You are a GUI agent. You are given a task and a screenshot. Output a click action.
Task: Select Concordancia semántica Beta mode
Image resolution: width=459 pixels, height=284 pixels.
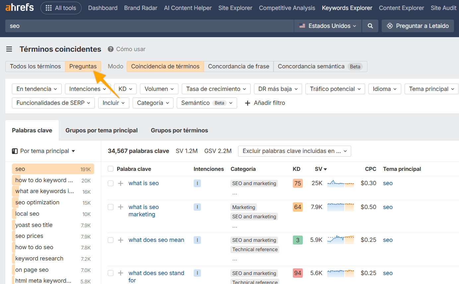point(320,66)
